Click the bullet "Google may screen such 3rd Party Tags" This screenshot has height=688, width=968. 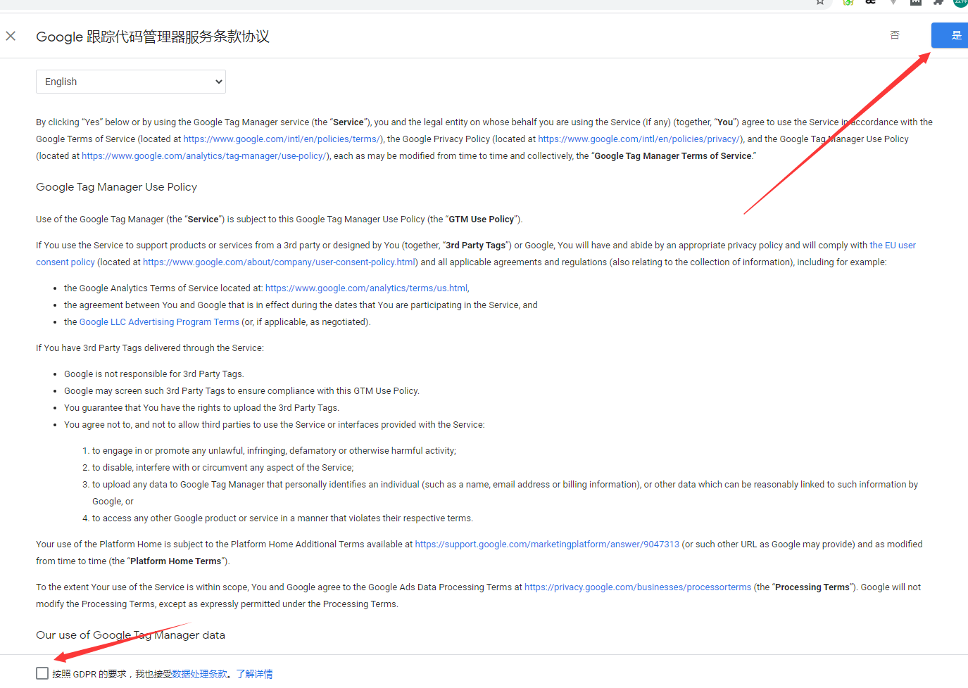click(241, 391)
